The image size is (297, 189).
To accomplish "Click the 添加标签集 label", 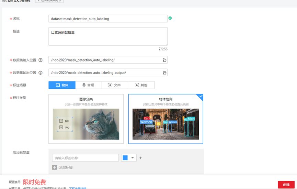I will coord(21,153).
